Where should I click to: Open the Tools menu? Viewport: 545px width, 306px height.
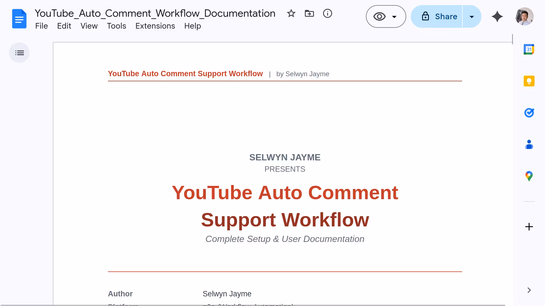(x=116, y=26)
